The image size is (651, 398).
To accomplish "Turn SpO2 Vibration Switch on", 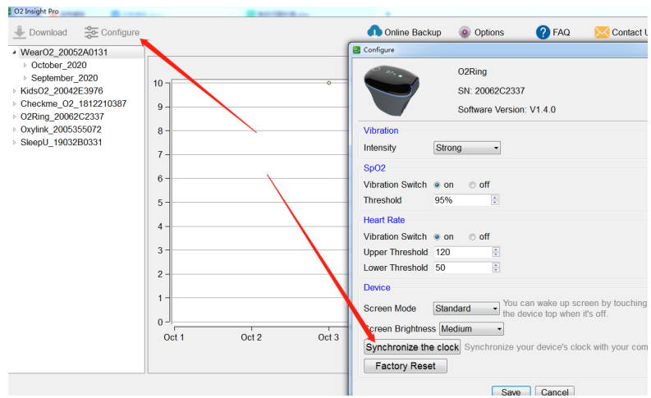I will (x=437, y=185).
